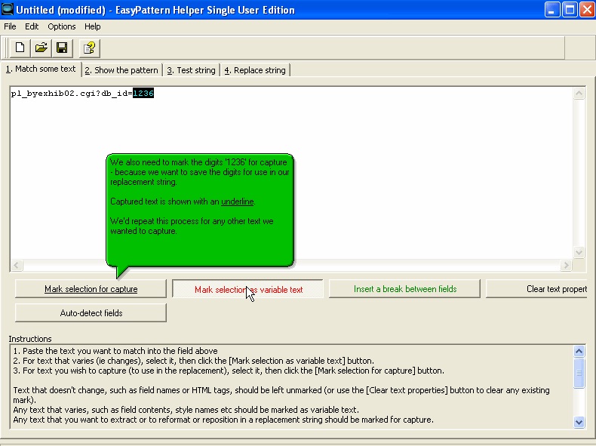Screen dimensions: 596x446
Task: Click the text editor's scroll down arrow
Action: pyautogui.click(x=579, y=252)
